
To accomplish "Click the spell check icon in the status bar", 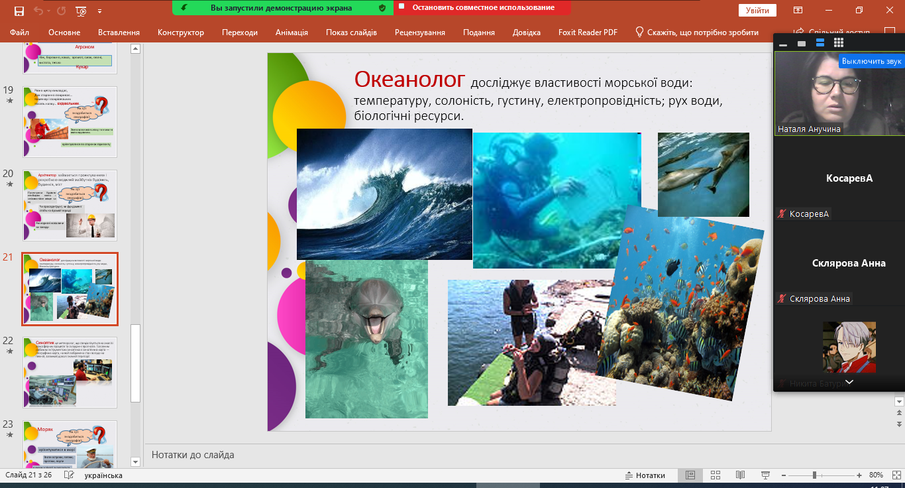I will tap(69, 475).
